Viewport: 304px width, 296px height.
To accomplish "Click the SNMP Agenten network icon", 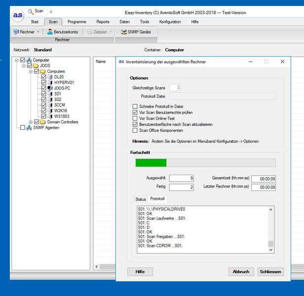I will 29,128.
